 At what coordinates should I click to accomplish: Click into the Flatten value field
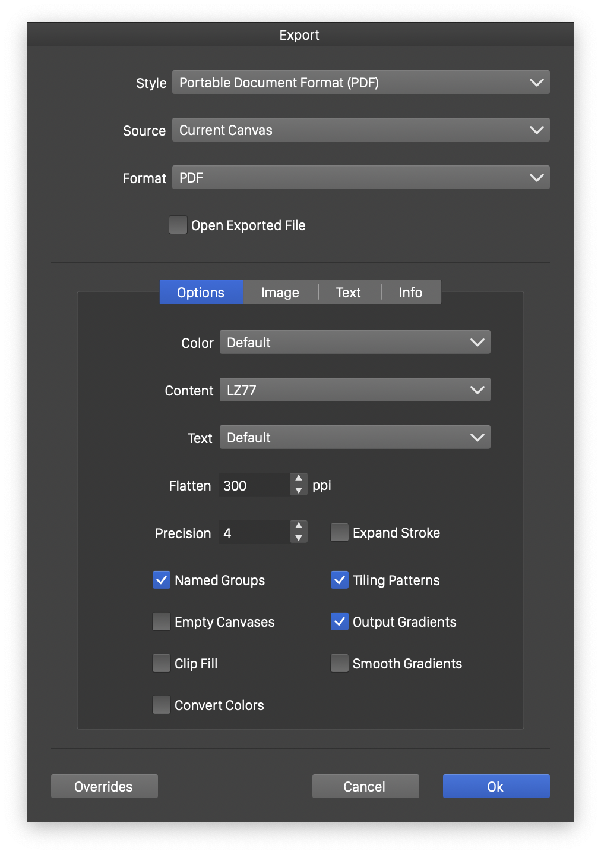(254, 485)
